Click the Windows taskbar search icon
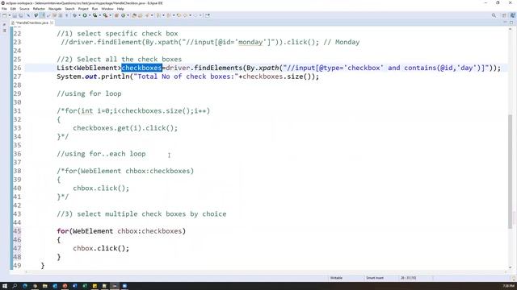The image size is (517, 290). (x=15, y=286)
